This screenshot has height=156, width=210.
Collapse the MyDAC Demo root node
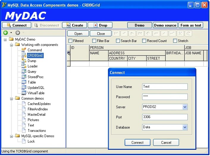(5, 40)
